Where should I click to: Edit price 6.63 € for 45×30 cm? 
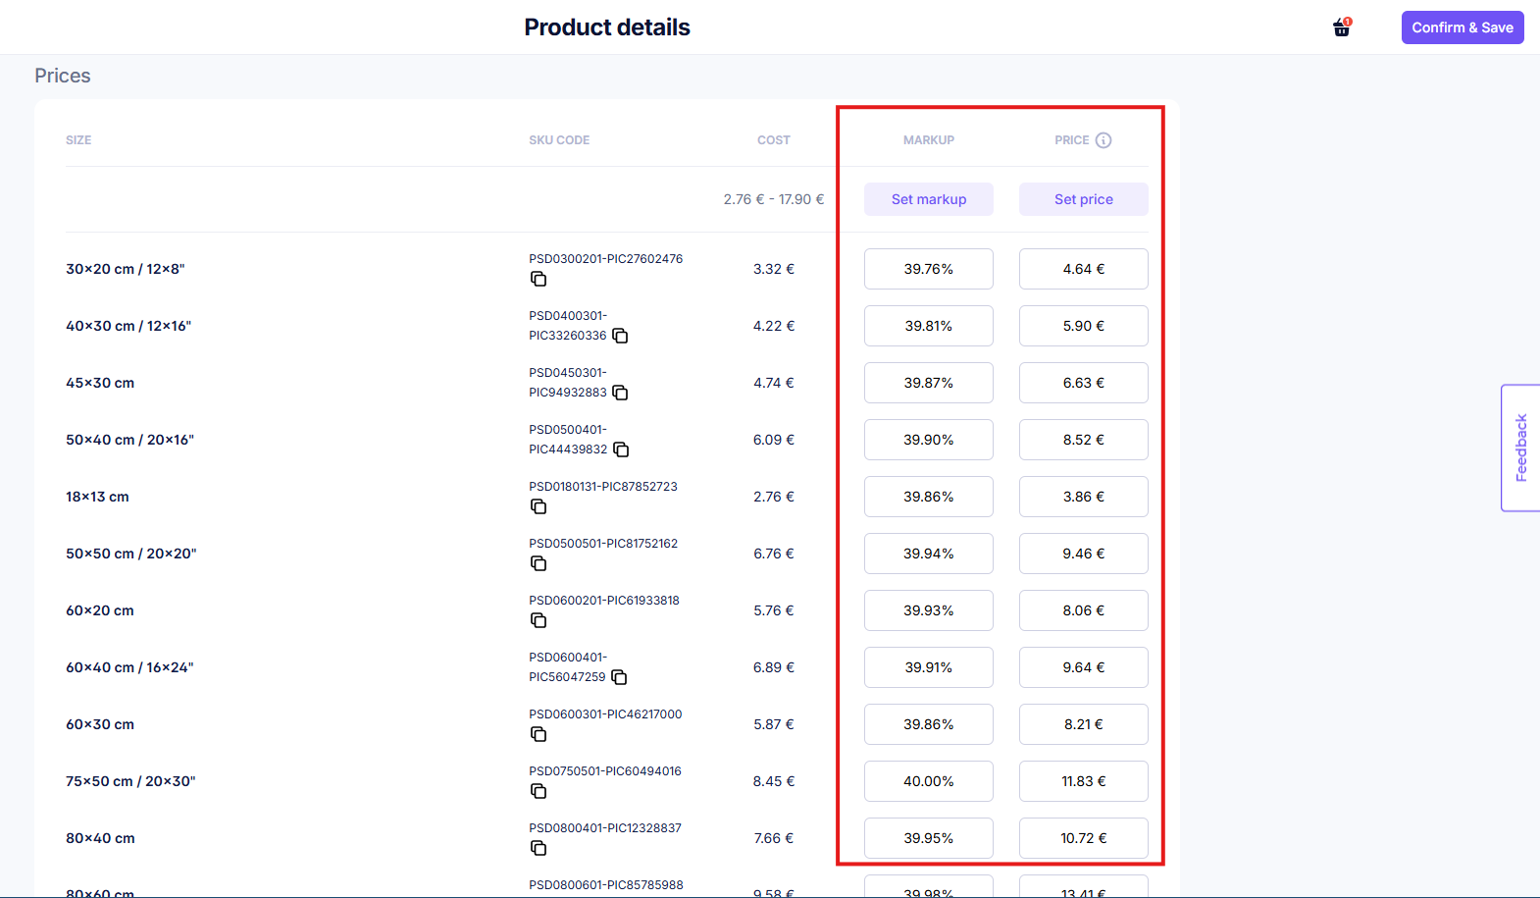pos(1084,383)
